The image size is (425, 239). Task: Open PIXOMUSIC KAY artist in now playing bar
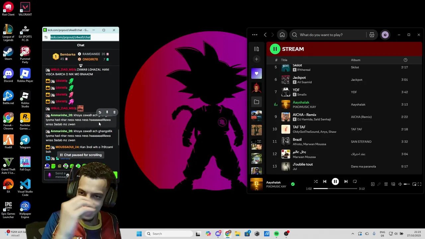[276, 187]
